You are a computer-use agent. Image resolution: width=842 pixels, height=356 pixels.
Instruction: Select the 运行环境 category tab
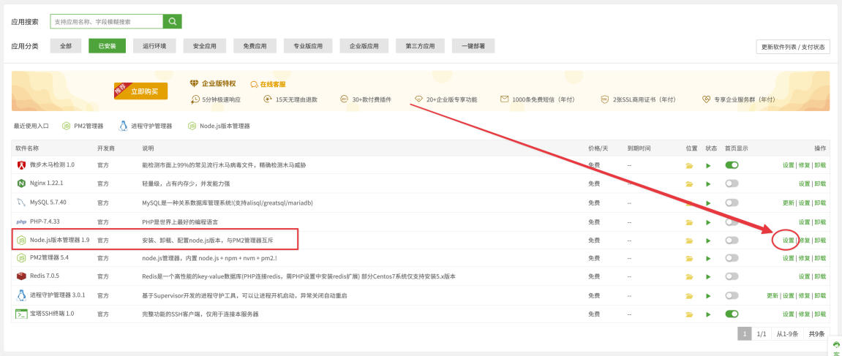pos(154,46)
